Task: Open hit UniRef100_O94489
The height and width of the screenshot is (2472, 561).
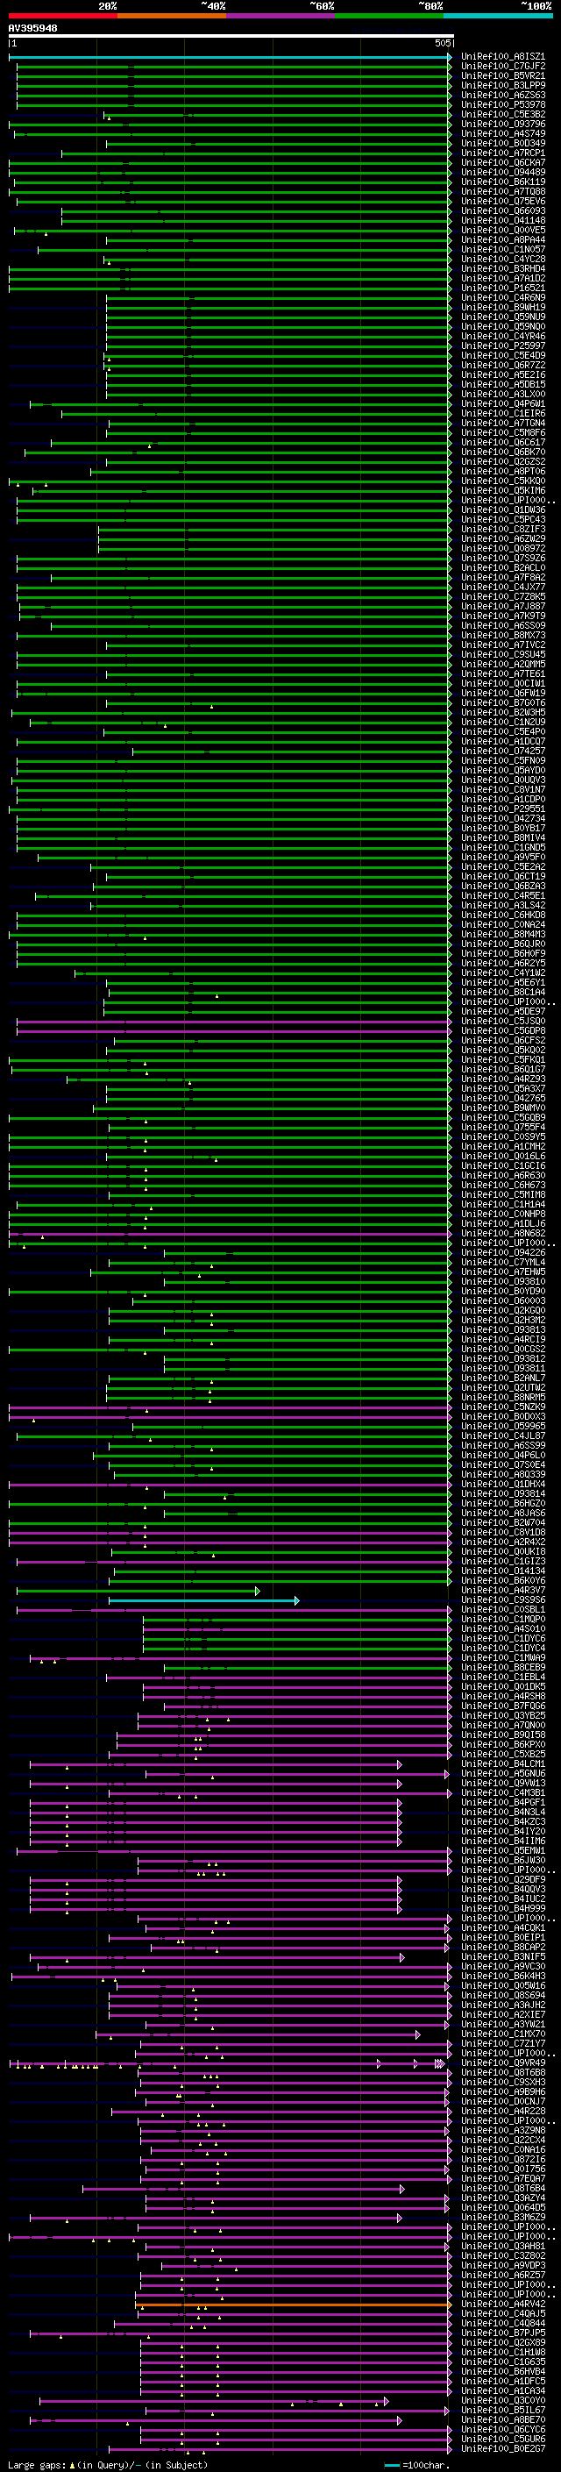Action: (502, 173)
